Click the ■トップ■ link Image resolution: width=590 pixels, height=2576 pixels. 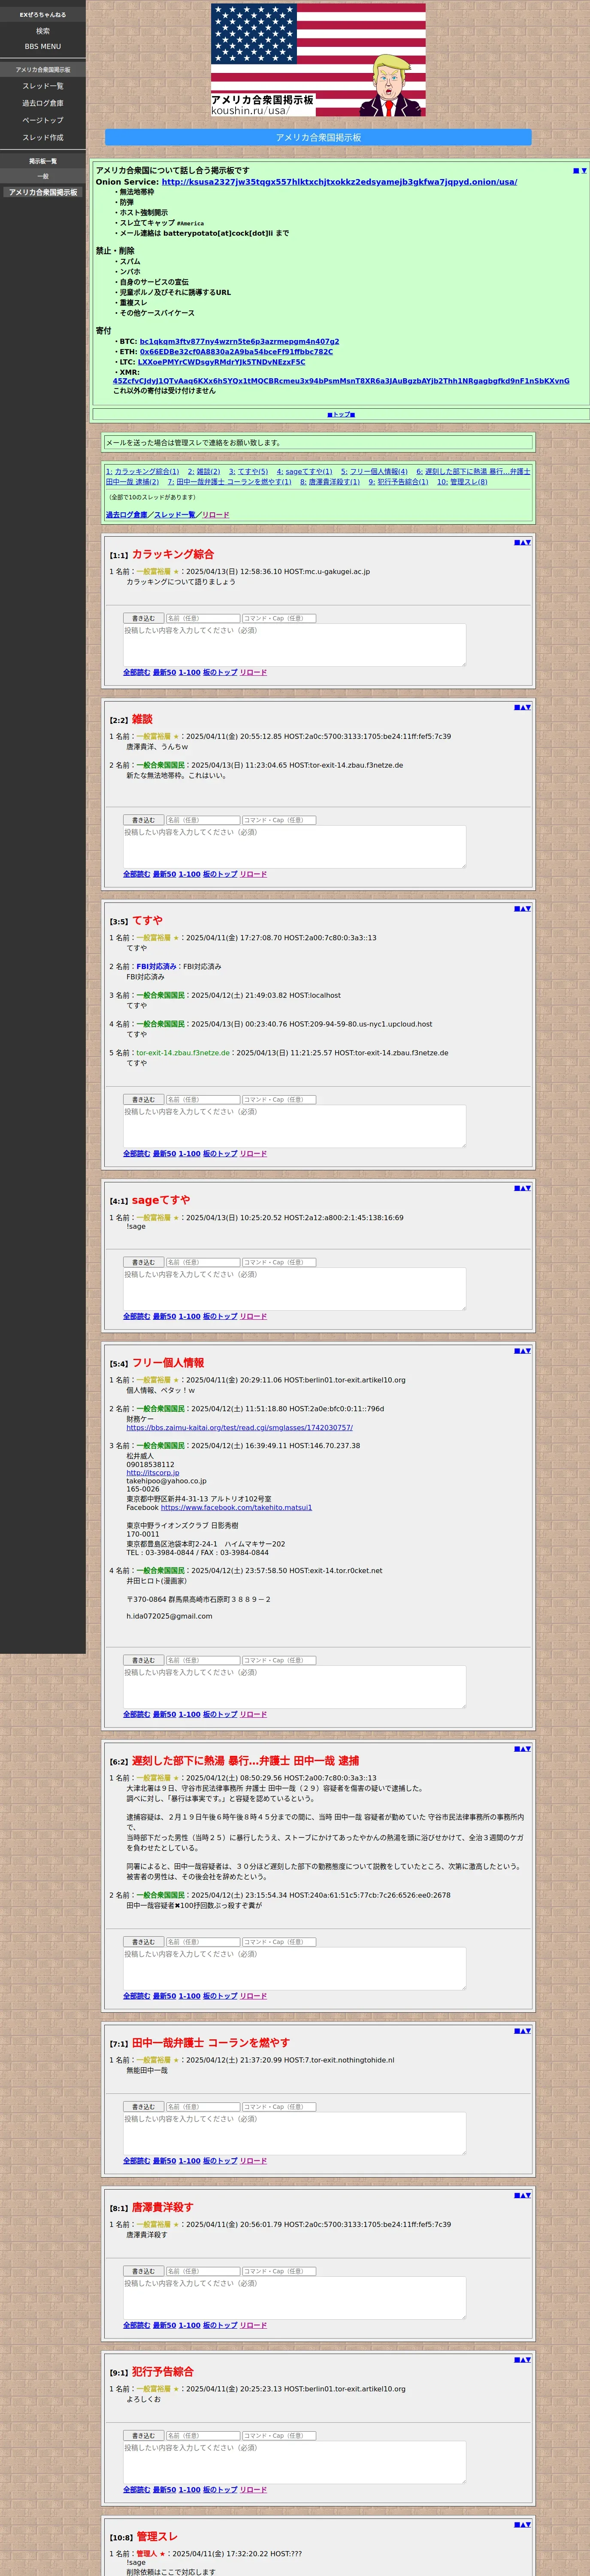(341, 414)
